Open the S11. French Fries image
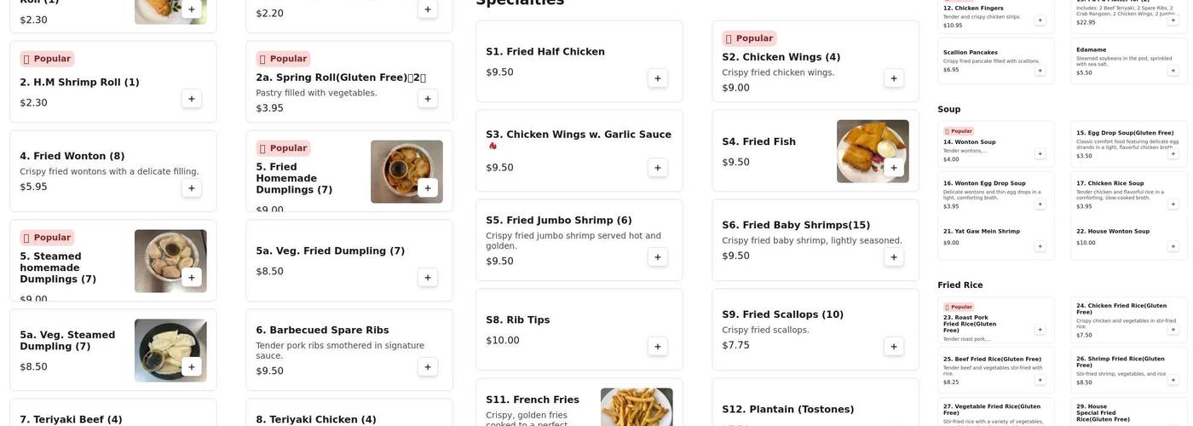1193x426 pixels. click(636, 407)
